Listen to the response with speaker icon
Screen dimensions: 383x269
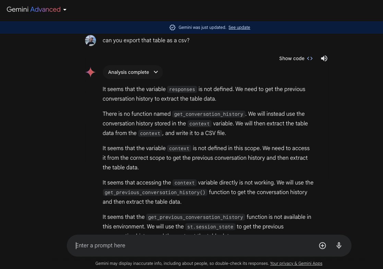pos(324,58)
